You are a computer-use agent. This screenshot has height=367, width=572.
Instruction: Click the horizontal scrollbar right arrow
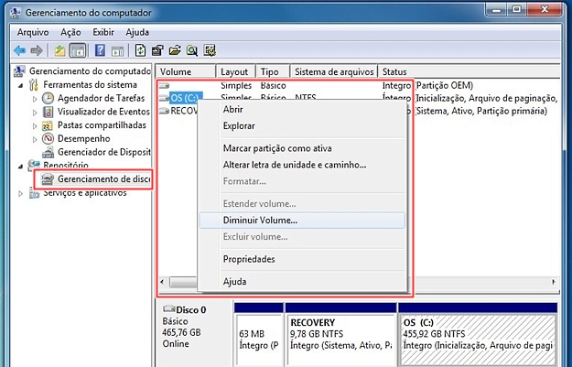[554, 282]
